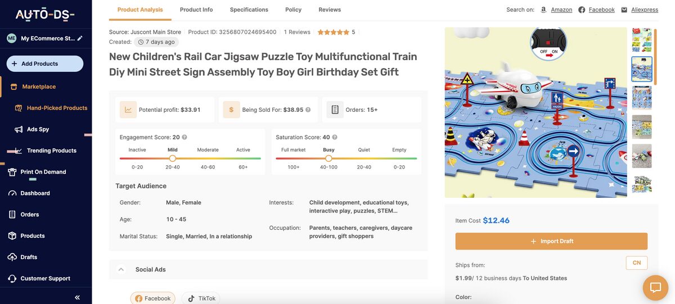Open Customer Support
675x304 pixels.
(45, 279)
